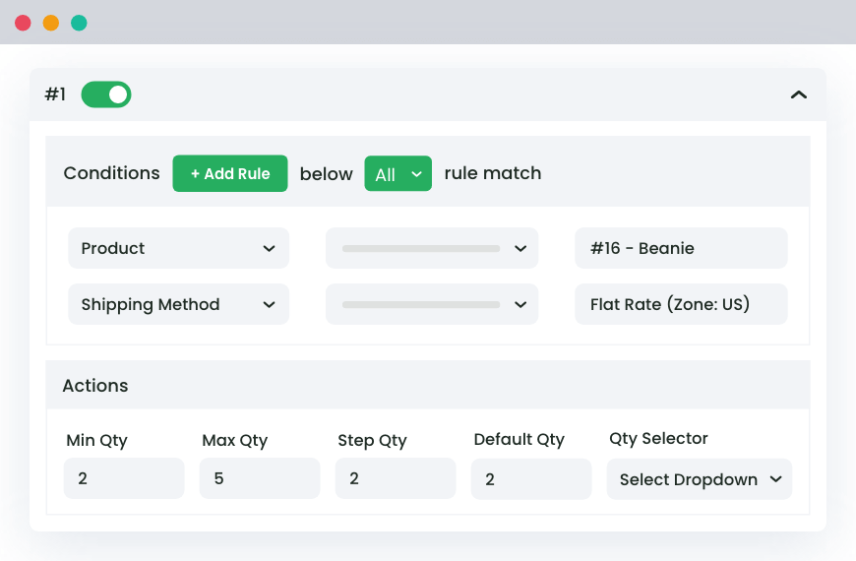856x561 pixels.
Task: Open the Shipping Method condition dropdown
Action: click(178, 304)
